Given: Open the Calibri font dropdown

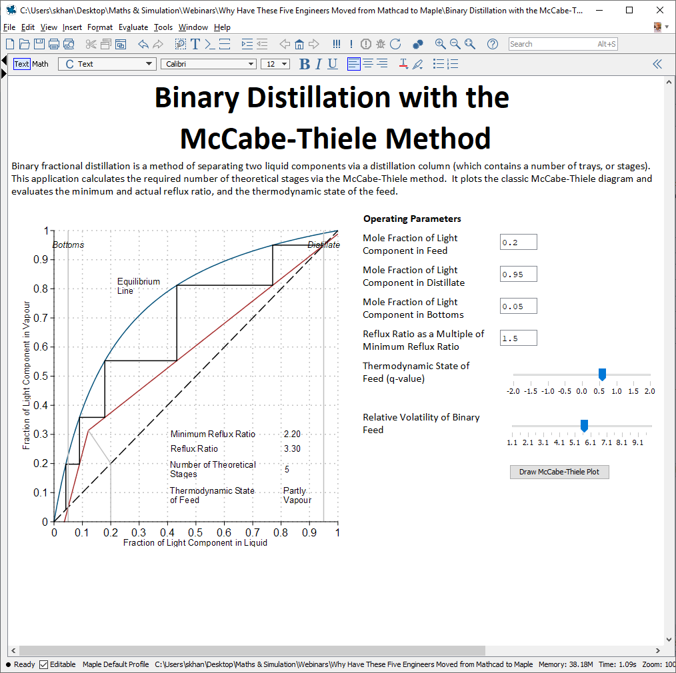Looking at the screenshot, I should 207,64.
